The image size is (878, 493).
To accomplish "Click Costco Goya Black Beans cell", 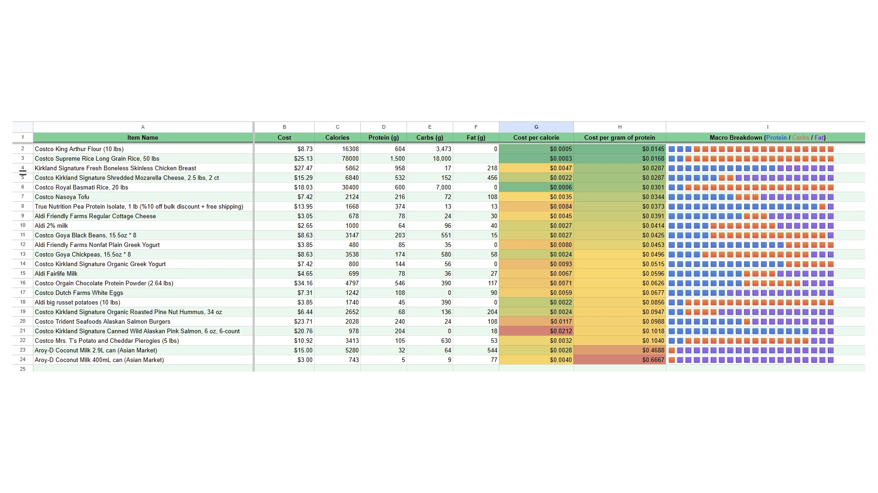I will coord(143,235).
